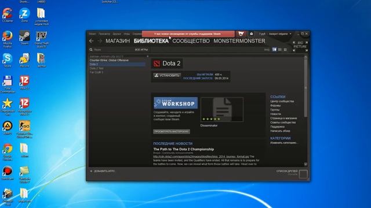The height and width of the screenshot is (208, 371).
Task: Open the Группы link
Action: click(275, 110)
